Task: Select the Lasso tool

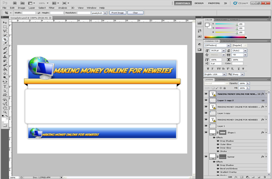Action: point(5,31)
